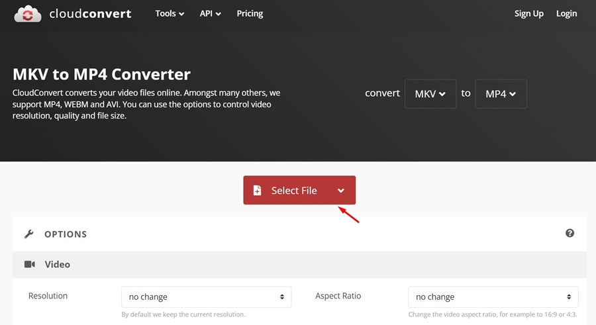Click the wrench icon beside OPTIONS
Screen dimensions: 596x325
tap(29, 234)
